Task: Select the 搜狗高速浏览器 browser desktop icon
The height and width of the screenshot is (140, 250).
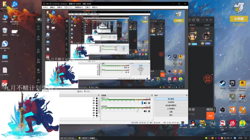Action: click(x=5, y=46)
